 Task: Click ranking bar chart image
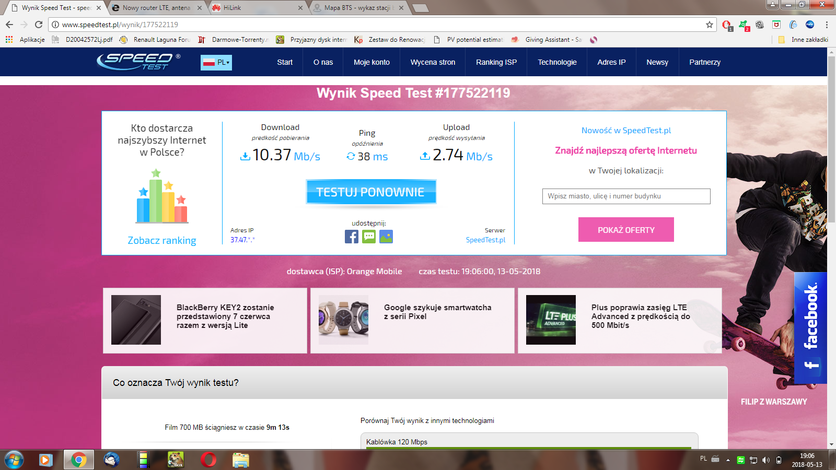pyautogui.click(x=162, y=196)
